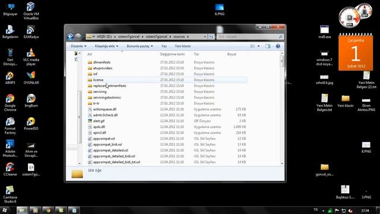The width and height of the screenshot is (380, 214).
Task: Launch PowerISO from the desktop
Action: click(x=31, y=123)
